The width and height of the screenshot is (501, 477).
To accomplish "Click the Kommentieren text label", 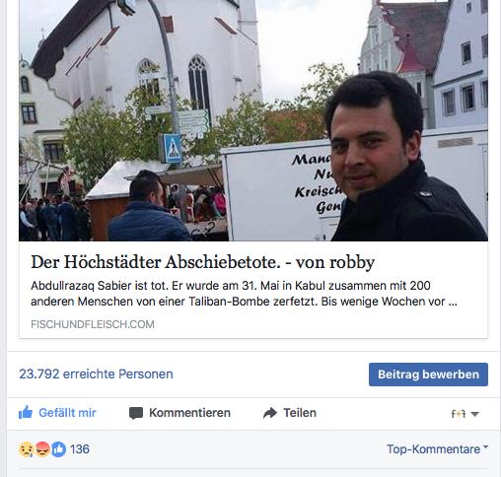I will [x=189, y=413].
